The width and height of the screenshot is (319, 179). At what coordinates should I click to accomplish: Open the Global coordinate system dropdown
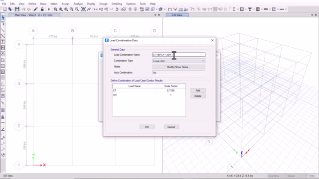[297, 176]
